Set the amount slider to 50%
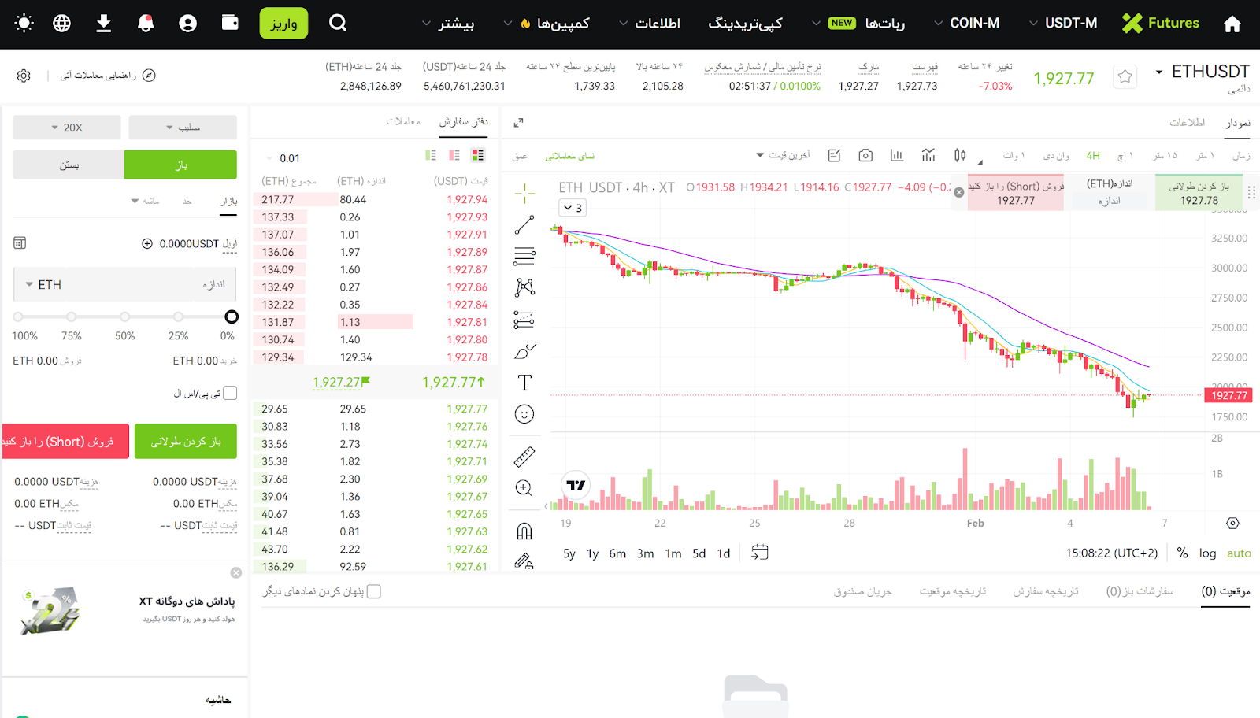Image resolution: width=1260 pixels, height=718 pixels. [x=124, y=316]
